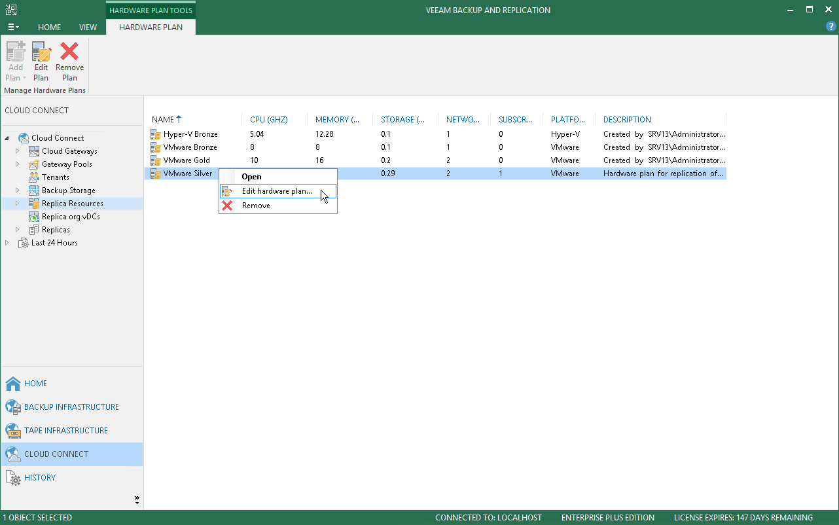This screenshot has width=839, height=525.
Task: Select Last 24 Hours in the tree
Action: pos(54,243)
